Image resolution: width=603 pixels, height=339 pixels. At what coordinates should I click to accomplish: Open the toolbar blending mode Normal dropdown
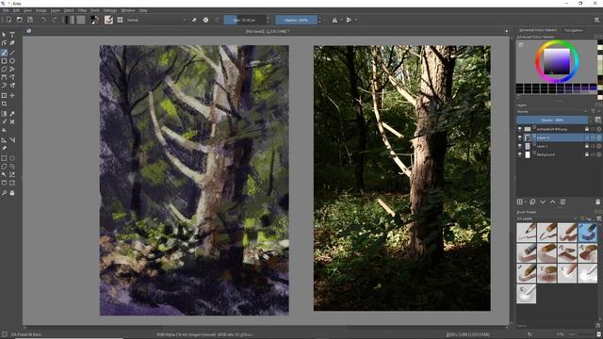coord(156,20)
